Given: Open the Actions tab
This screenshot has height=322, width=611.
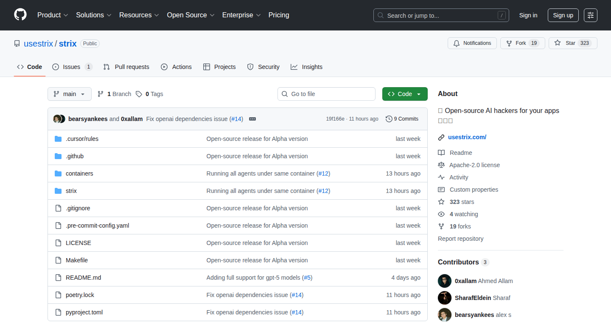Looking at the screenshot, I should click(176, 67).
